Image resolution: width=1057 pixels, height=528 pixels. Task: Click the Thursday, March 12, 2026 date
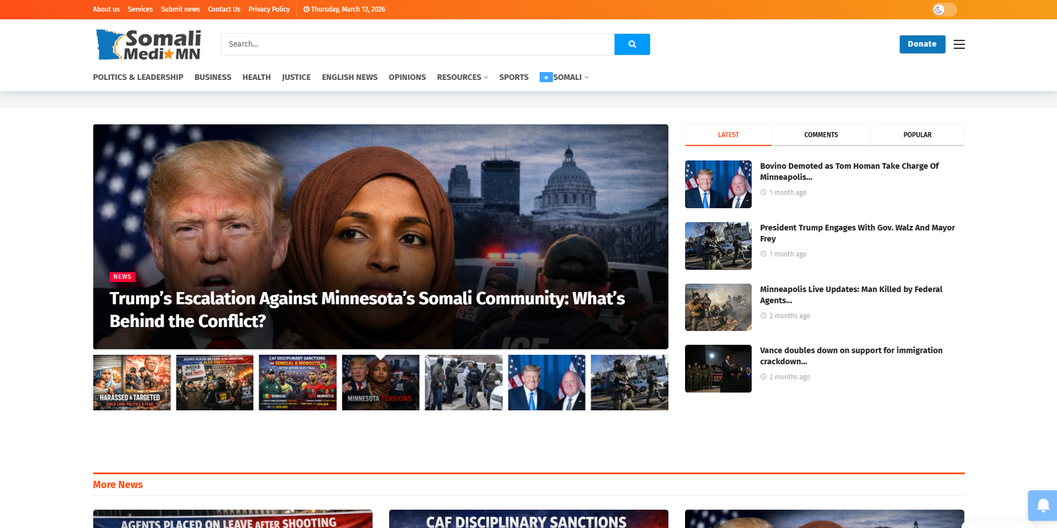click(344, 9)
